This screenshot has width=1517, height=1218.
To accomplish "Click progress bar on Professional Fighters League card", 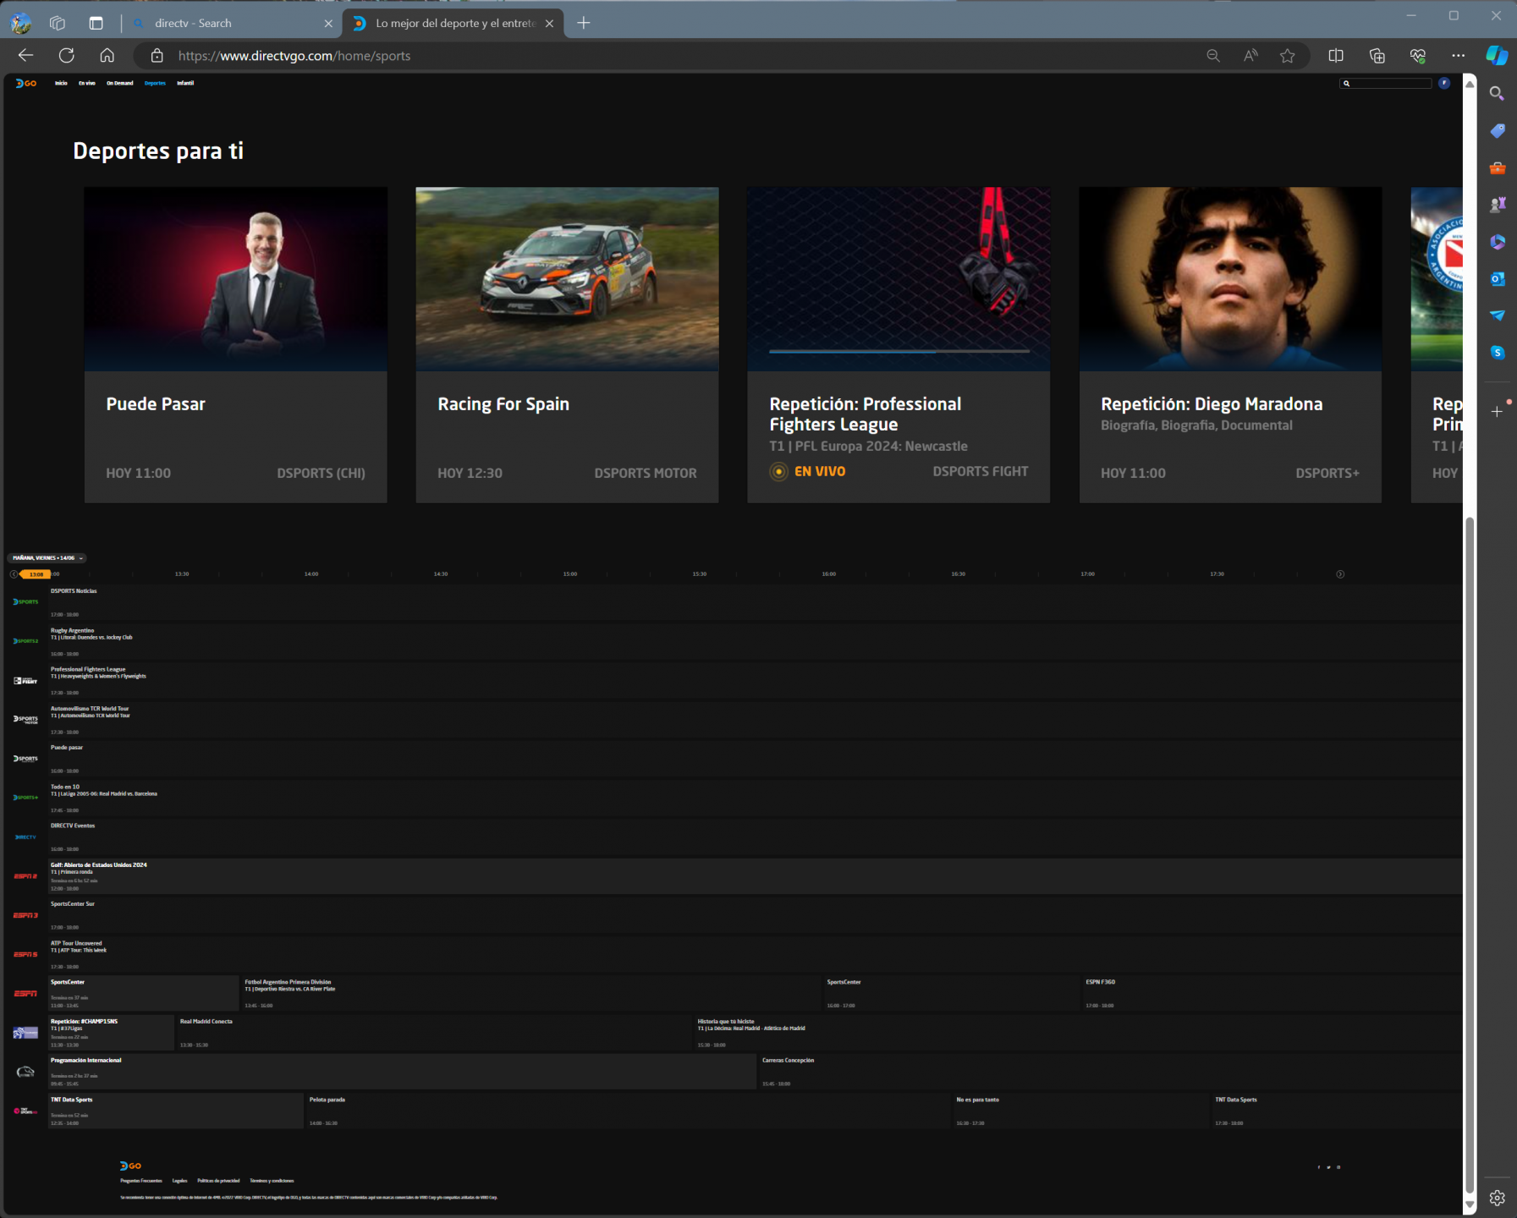I will 899,351.
